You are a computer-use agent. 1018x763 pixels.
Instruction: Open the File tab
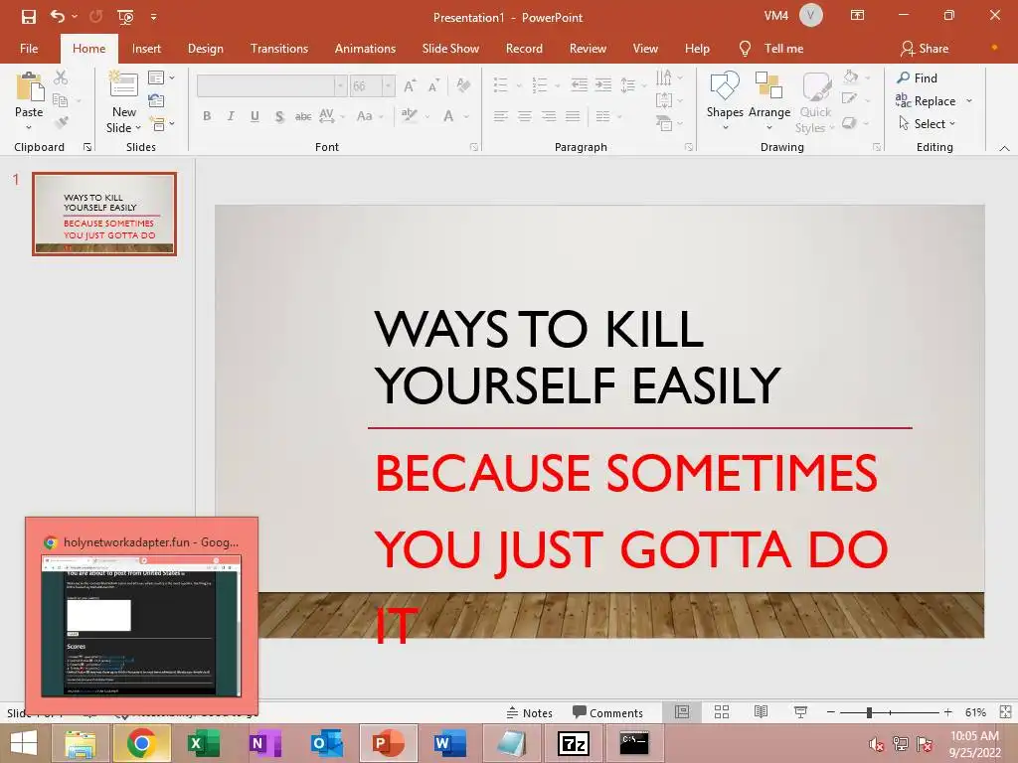tap(29, 48)
